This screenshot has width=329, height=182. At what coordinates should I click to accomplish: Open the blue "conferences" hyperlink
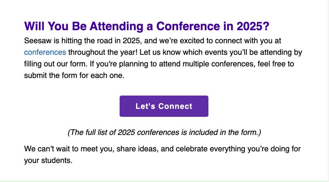45,52
